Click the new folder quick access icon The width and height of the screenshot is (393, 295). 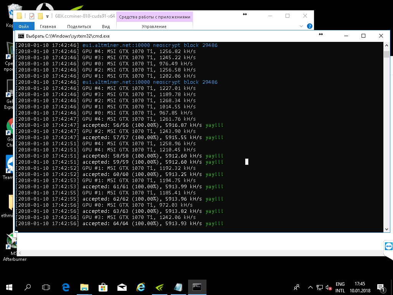click(x=40, y=16)
